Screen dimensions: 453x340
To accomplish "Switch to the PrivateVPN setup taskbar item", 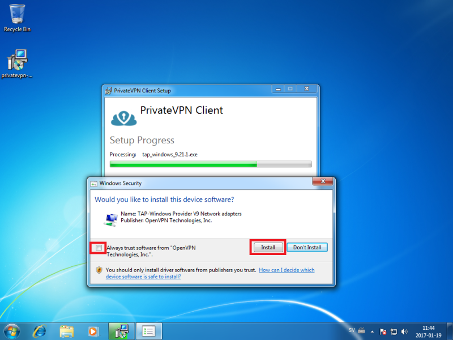I will (x=121, y=330).
